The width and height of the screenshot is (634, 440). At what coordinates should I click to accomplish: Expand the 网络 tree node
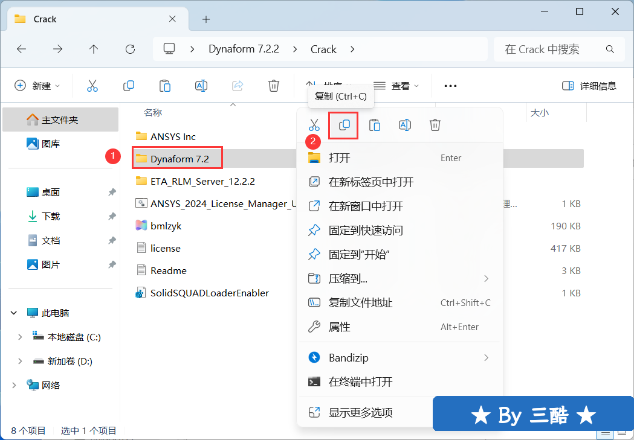[x=14, y=386]
